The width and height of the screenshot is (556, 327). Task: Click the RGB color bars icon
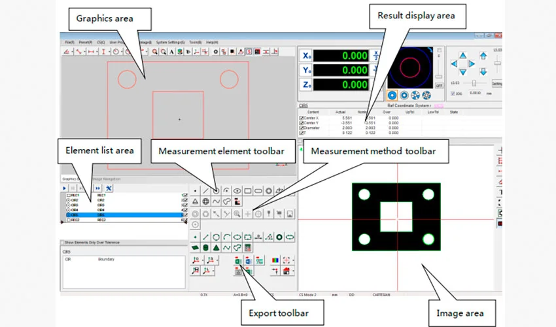(275, 260)
